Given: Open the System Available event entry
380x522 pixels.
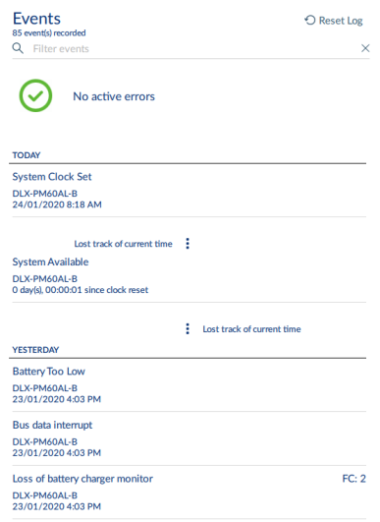Looking at the screenshot, I should pos(190,275).
